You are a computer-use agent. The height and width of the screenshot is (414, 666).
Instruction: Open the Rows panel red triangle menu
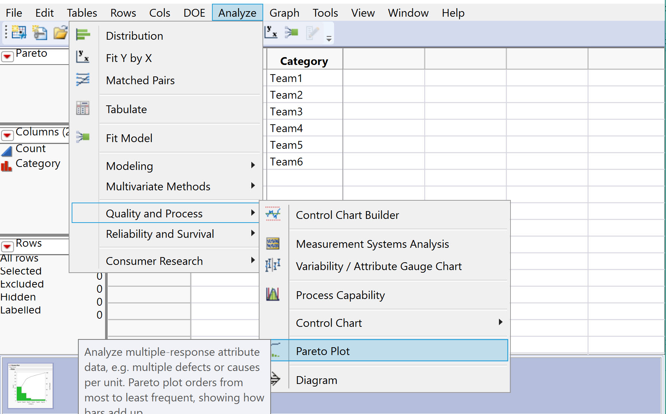[x=7, y=247]
